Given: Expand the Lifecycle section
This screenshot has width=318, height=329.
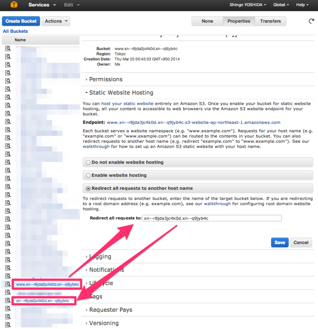Looking at the screenshot, I should pos(99,283).
